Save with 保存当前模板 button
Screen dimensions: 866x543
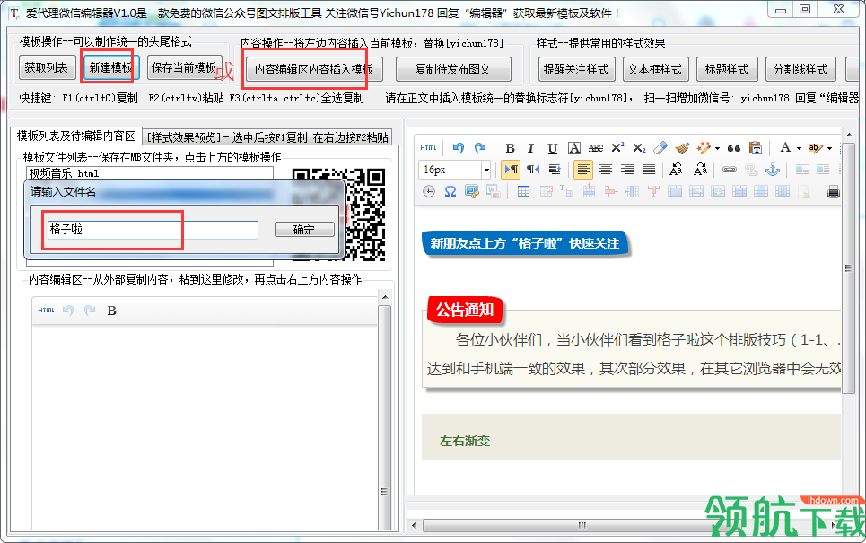(x=184, y=68)
